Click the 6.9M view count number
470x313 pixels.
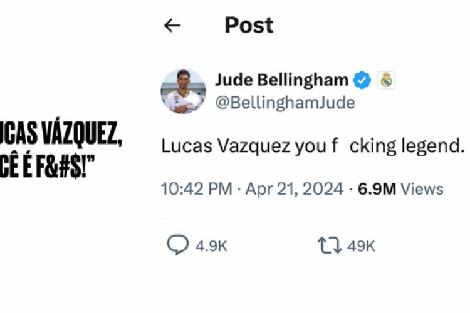377,189
